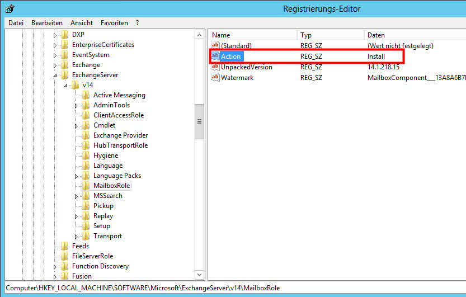The width and height of the screenshot is (466, 297).
Task: Open the Datei menu
Action: (x=16, y=23)
